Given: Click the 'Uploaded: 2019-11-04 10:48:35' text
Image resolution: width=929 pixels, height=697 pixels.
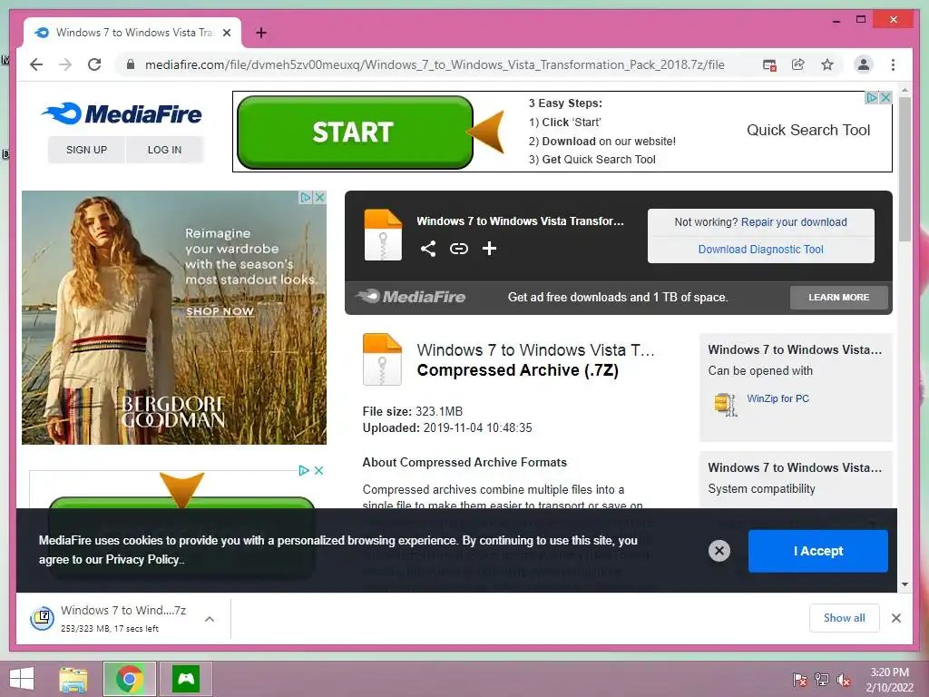Looking at the screenshot, I should pos(447,428).
